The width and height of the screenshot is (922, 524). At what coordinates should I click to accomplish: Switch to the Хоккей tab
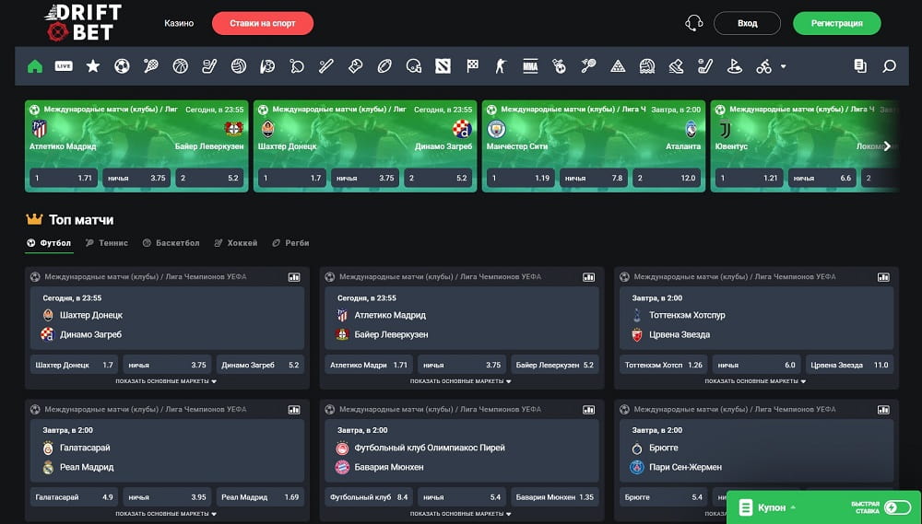point(236,243)
